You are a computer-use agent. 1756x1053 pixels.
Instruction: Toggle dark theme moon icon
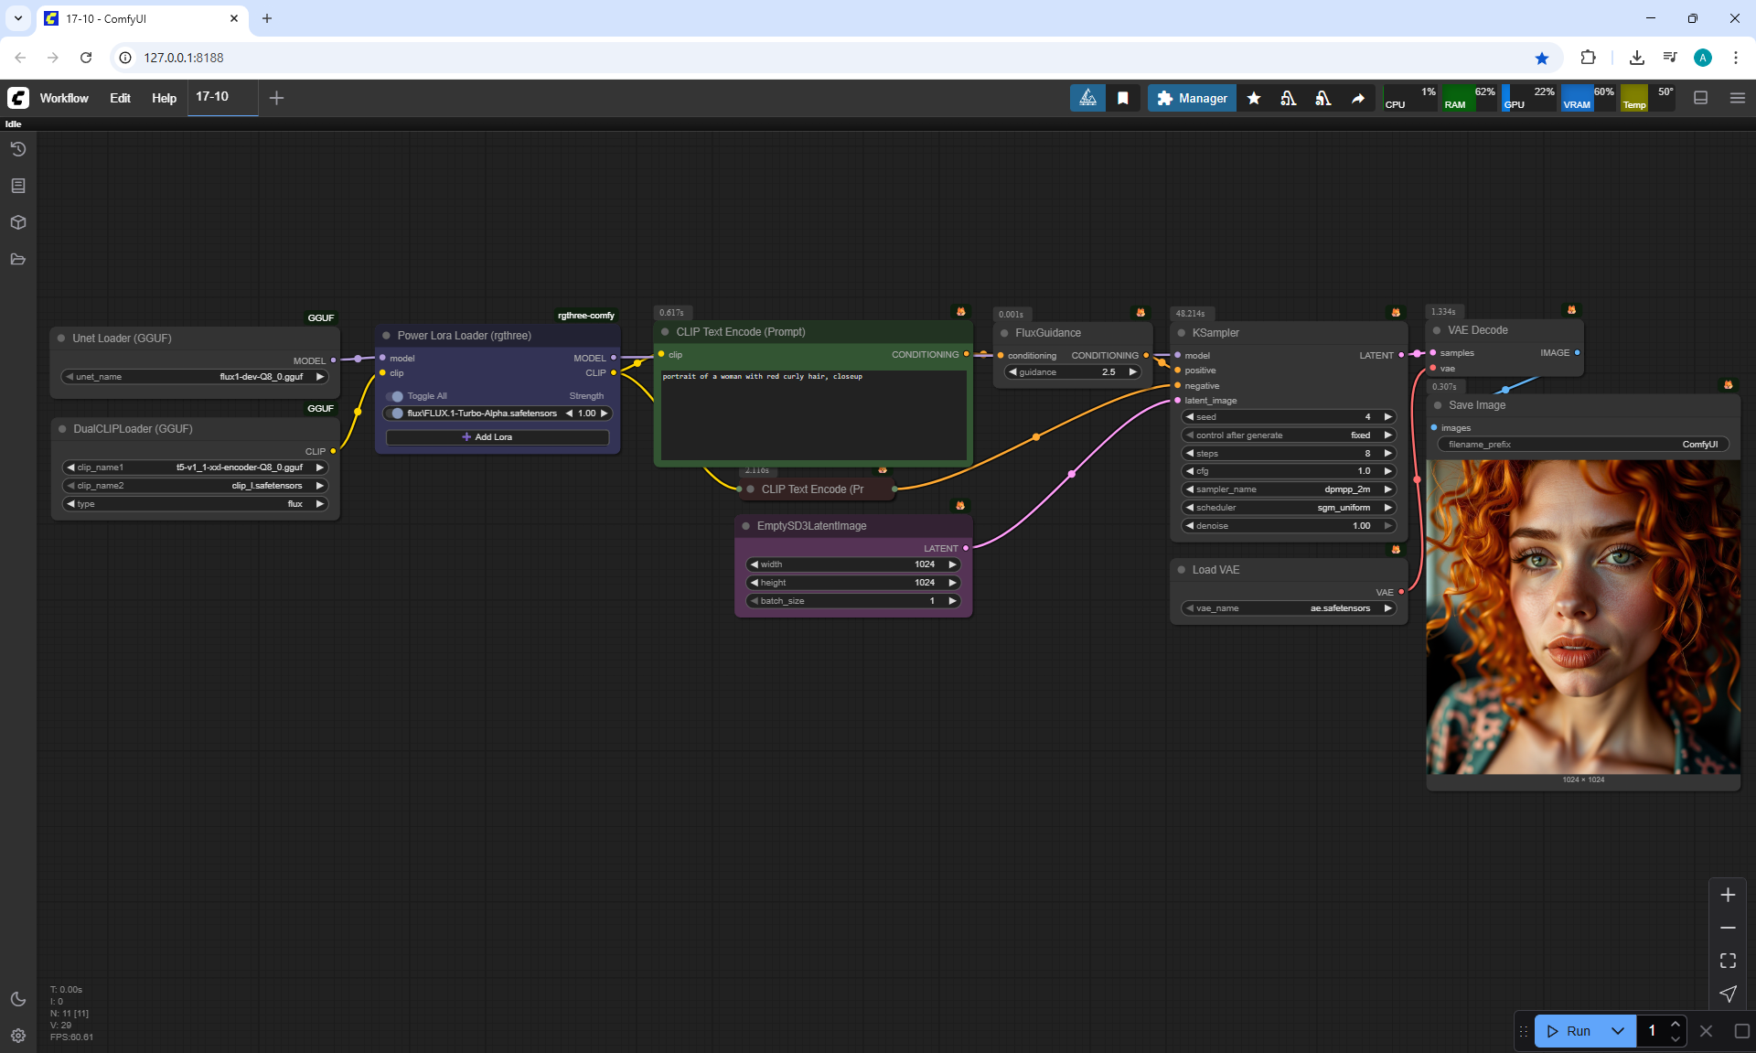click(x=17, y=999)
